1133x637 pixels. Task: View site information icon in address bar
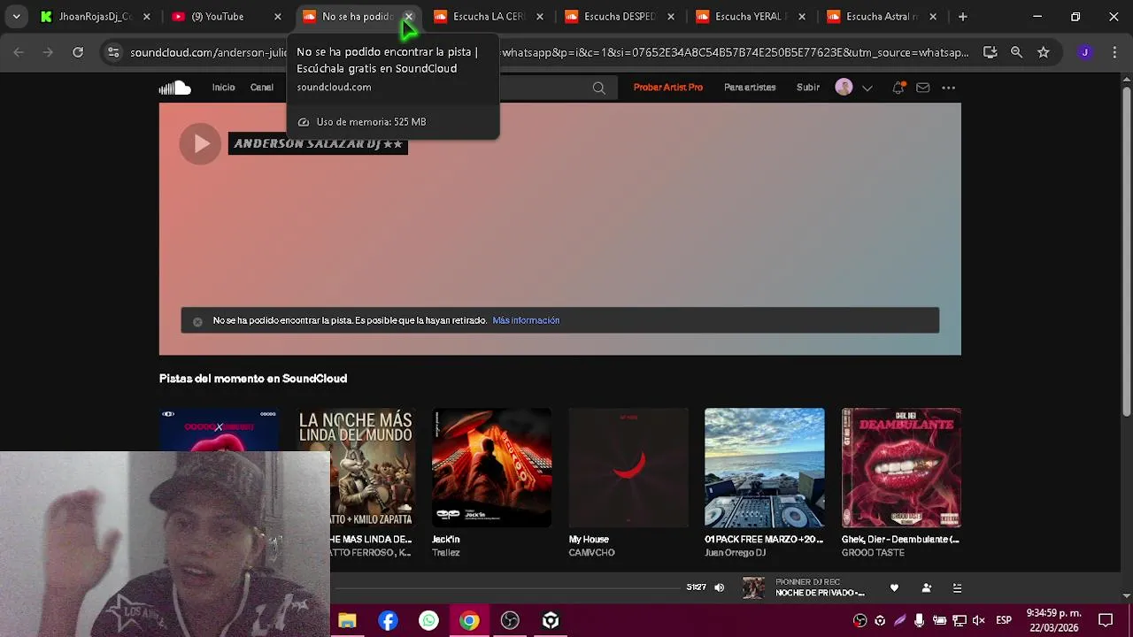pos(113,52)
